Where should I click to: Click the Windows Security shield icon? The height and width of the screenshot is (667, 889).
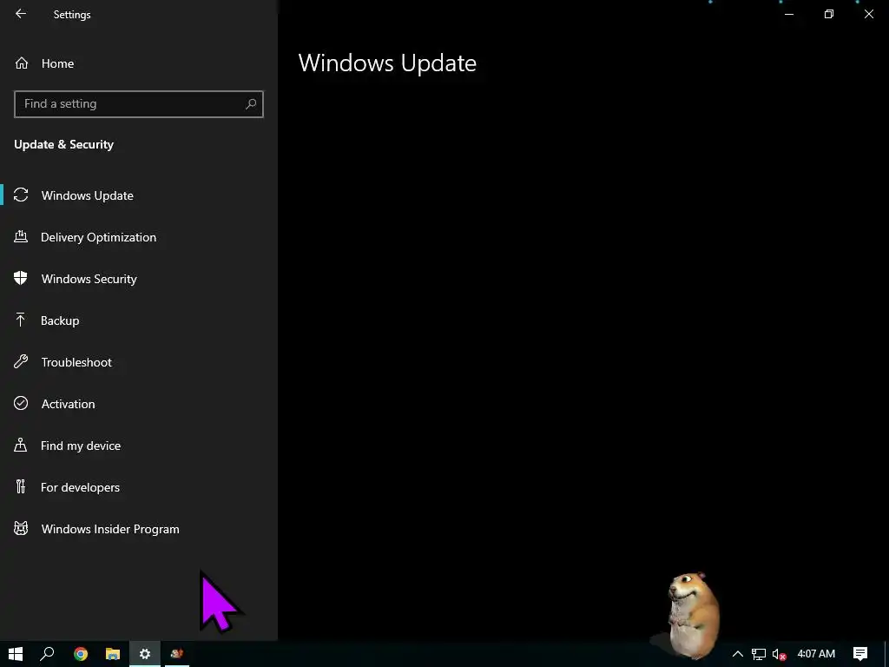pos(21,278)
